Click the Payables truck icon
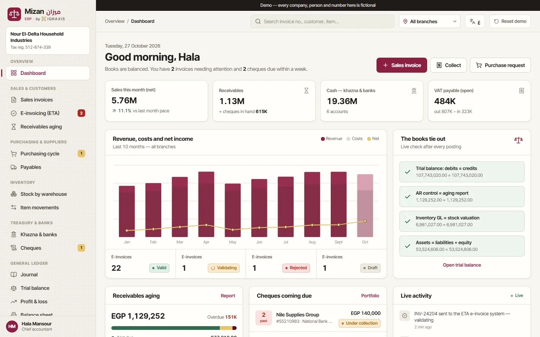 (14, 167)
